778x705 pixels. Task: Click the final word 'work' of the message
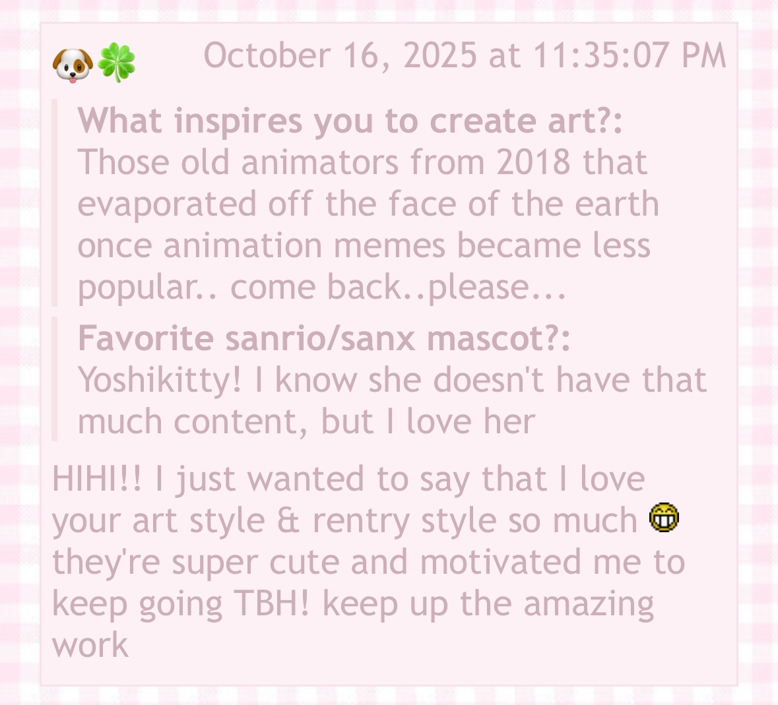click(x=90, y=645)
